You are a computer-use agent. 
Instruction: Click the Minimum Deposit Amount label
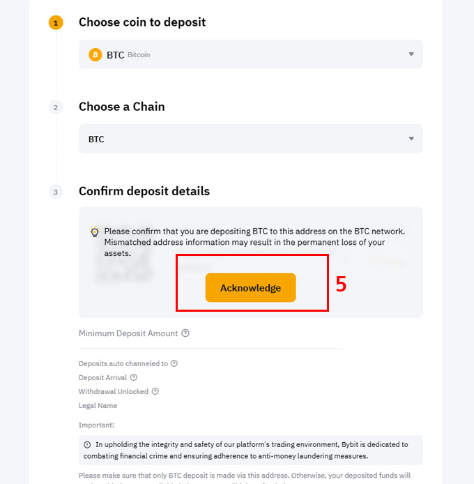click(x=128, y=333)
